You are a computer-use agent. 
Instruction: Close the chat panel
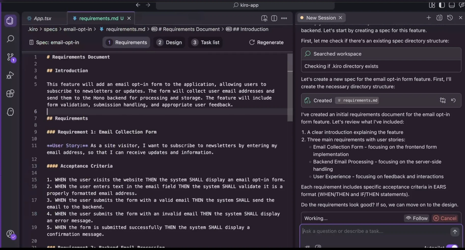point(460,18)
